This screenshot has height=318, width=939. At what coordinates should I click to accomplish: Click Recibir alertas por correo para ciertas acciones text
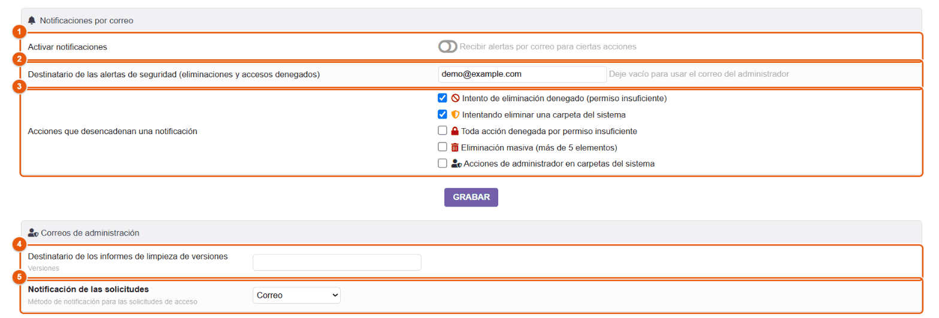coord(548,47)
